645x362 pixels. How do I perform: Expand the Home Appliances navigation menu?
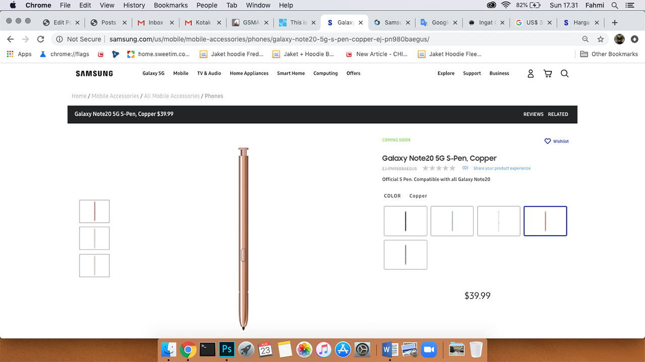click(249, 73)
